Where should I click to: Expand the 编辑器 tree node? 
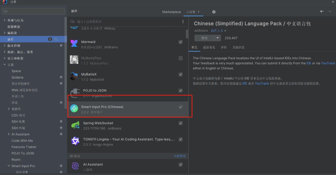[5, 33]
